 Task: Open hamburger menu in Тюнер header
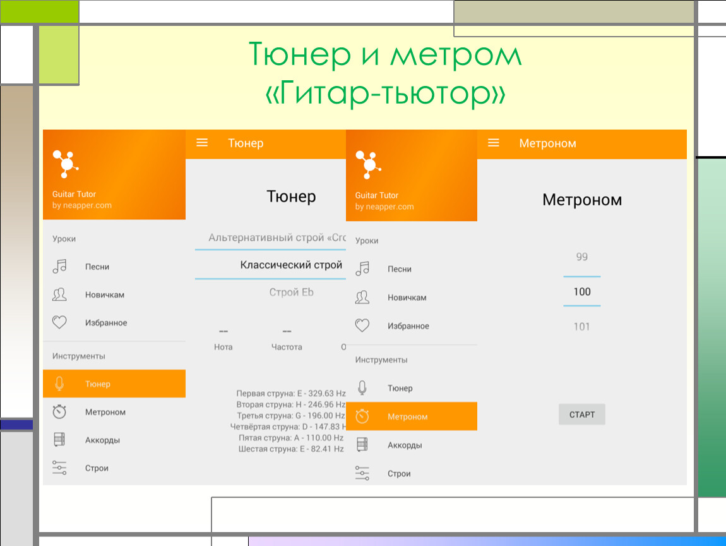tap(202, 143)
